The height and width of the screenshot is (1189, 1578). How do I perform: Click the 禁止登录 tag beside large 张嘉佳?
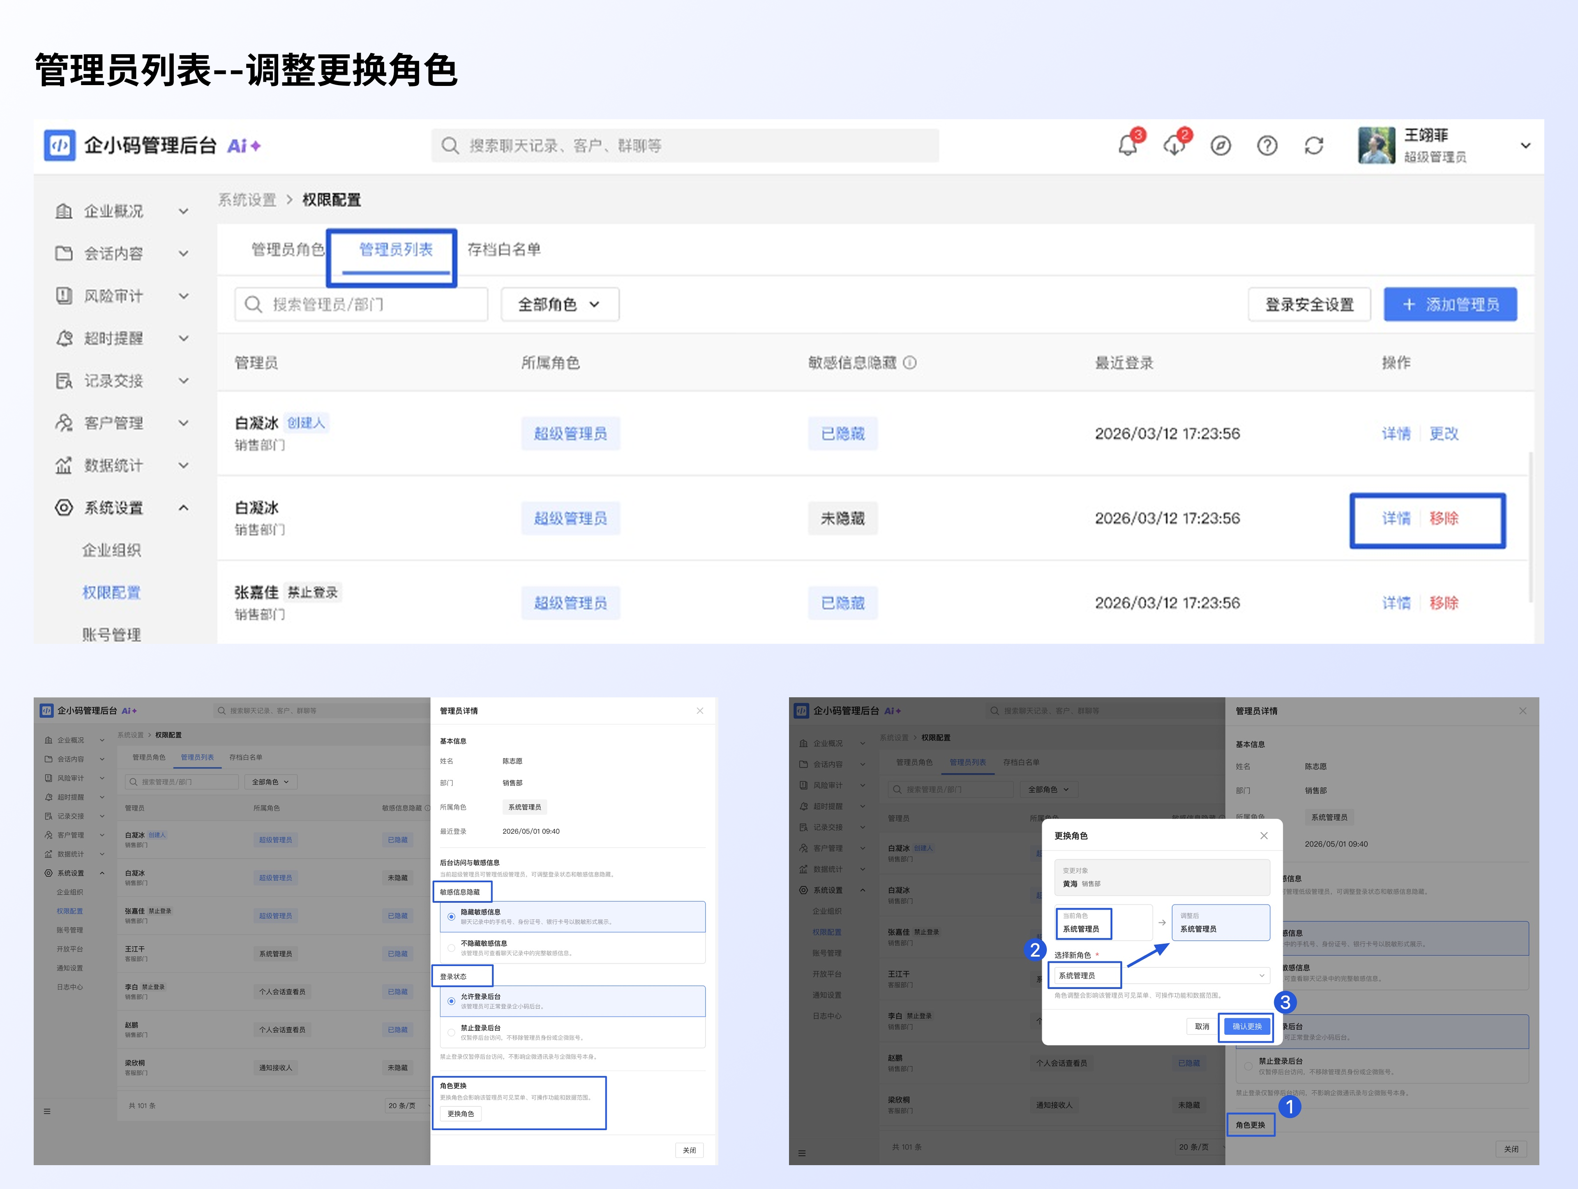coord(312,592)
